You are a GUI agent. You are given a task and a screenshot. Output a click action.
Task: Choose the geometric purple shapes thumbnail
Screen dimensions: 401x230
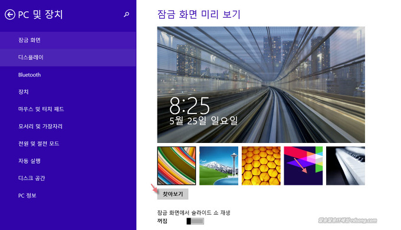click(x=303, y=166)
